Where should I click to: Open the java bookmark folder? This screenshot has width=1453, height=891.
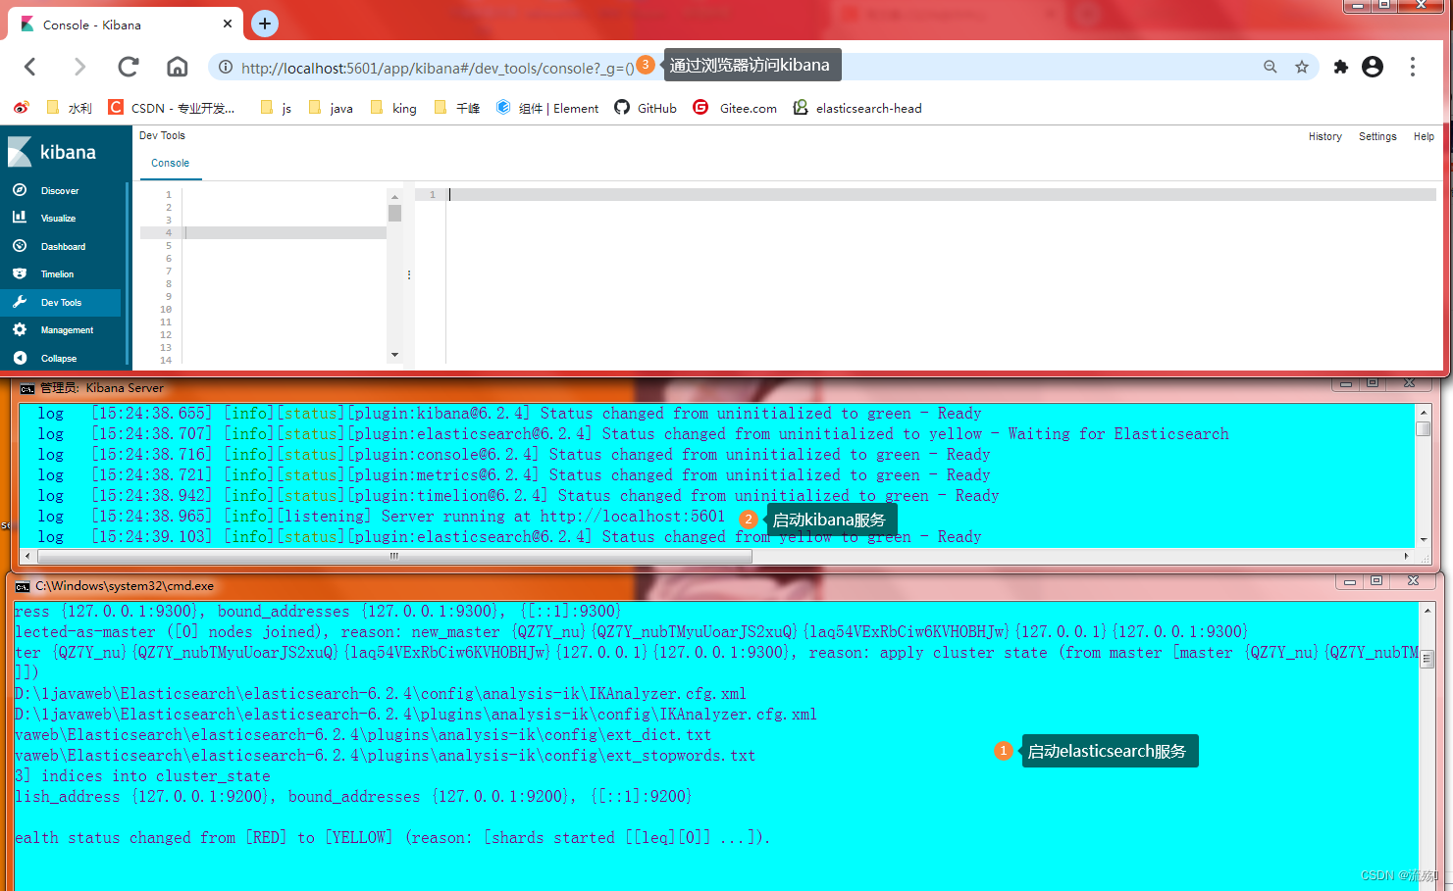tap(331, 108)
